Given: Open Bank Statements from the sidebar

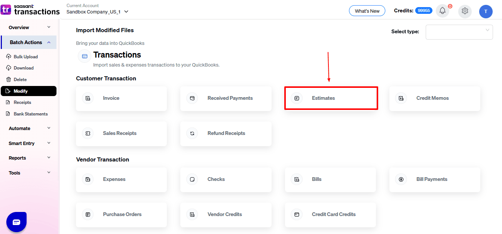Looking at the screenshot, I should 30,114.
